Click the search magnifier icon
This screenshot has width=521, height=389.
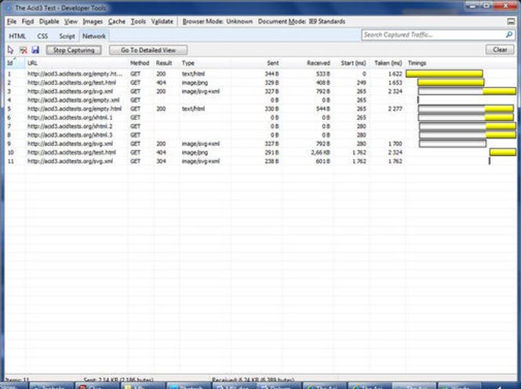point(508,35)
